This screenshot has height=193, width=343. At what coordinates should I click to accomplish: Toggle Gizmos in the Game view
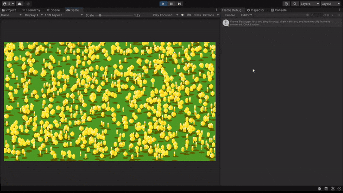(208, 15)
